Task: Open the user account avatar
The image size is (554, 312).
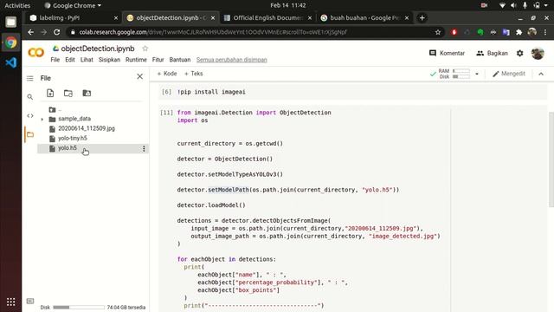Action: [538, 53]
